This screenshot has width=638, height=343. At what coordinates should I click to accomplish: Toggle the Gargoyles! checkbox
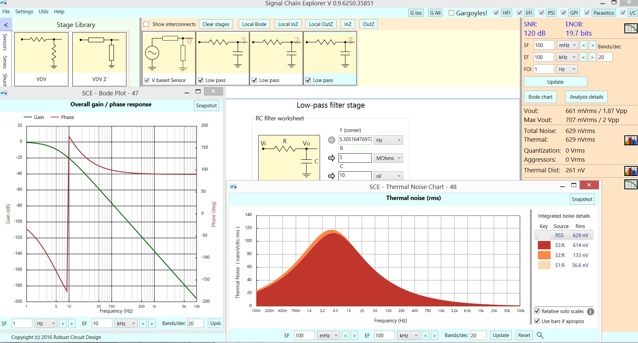(x=451, y=13)
